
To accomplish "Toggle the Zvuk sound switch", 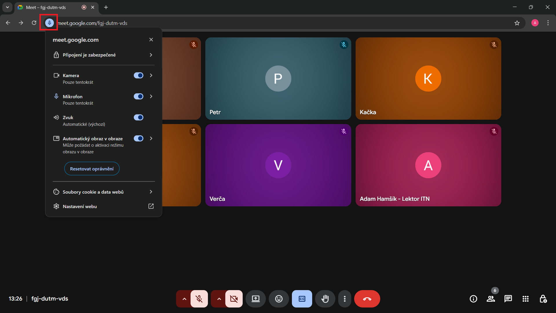I will (138, 117).
